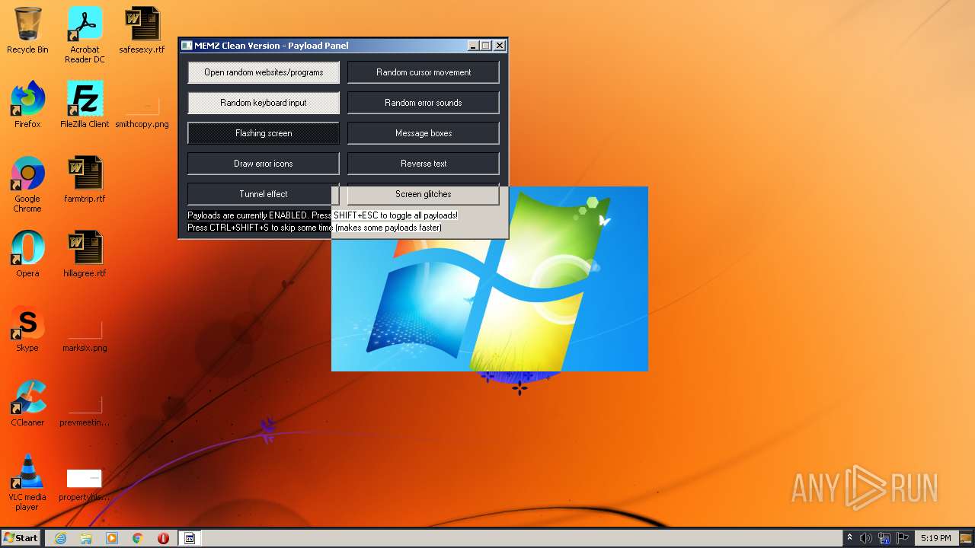Toggle the Draw error icons payload
975x548 pixels.
264,164
